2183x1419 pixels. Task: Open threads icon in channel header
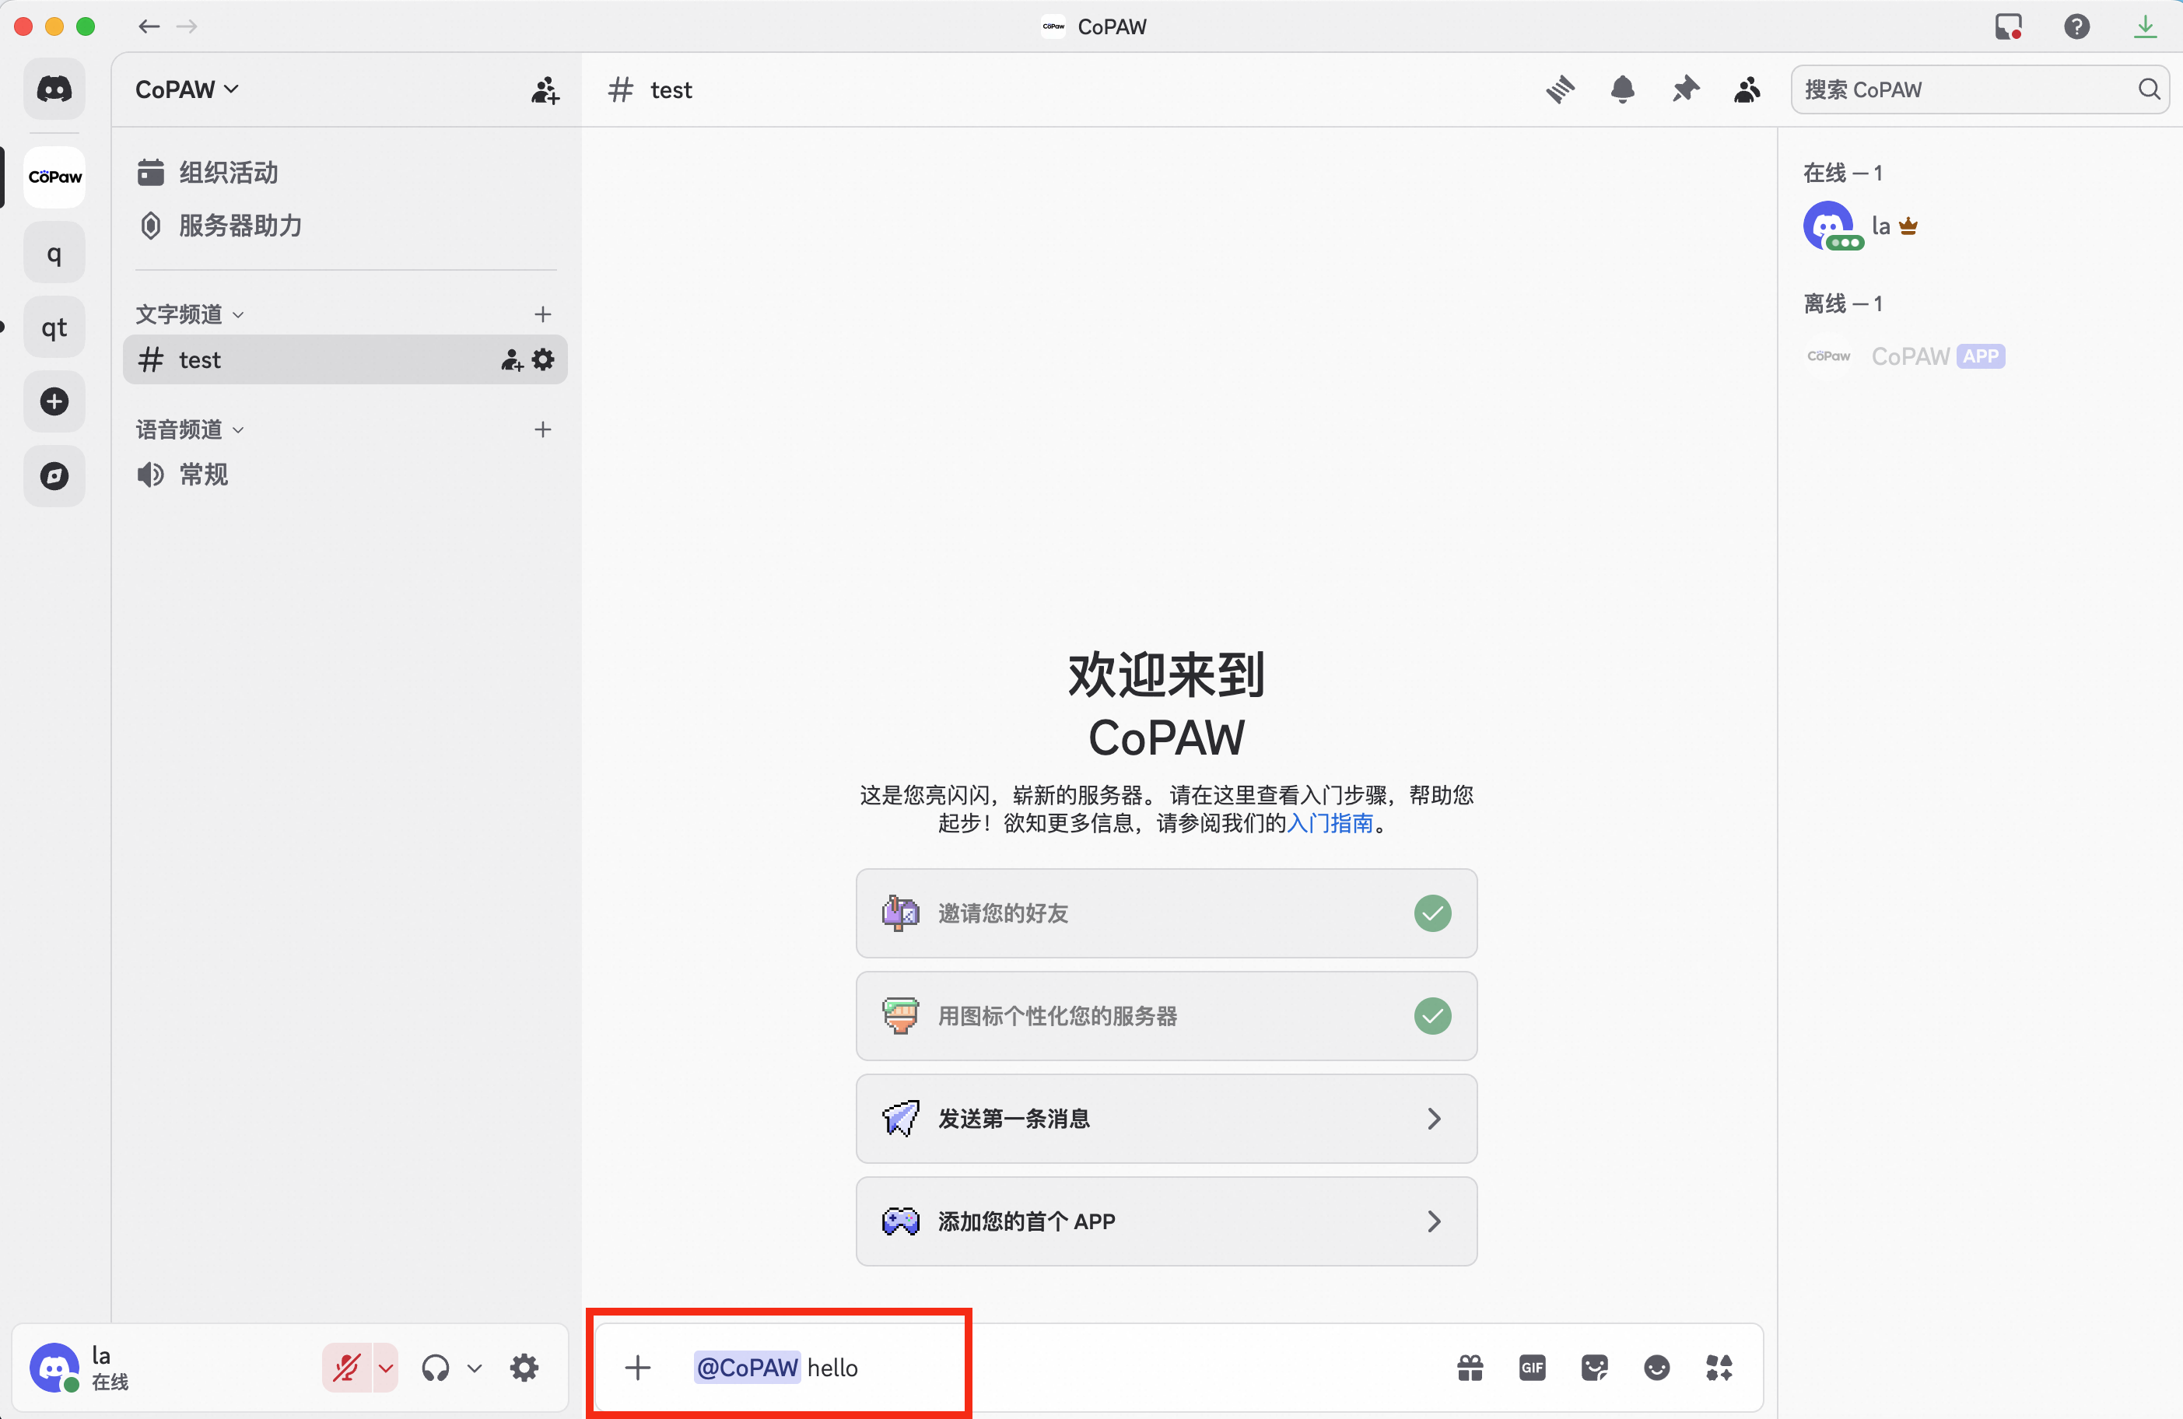coord(1560,90)
